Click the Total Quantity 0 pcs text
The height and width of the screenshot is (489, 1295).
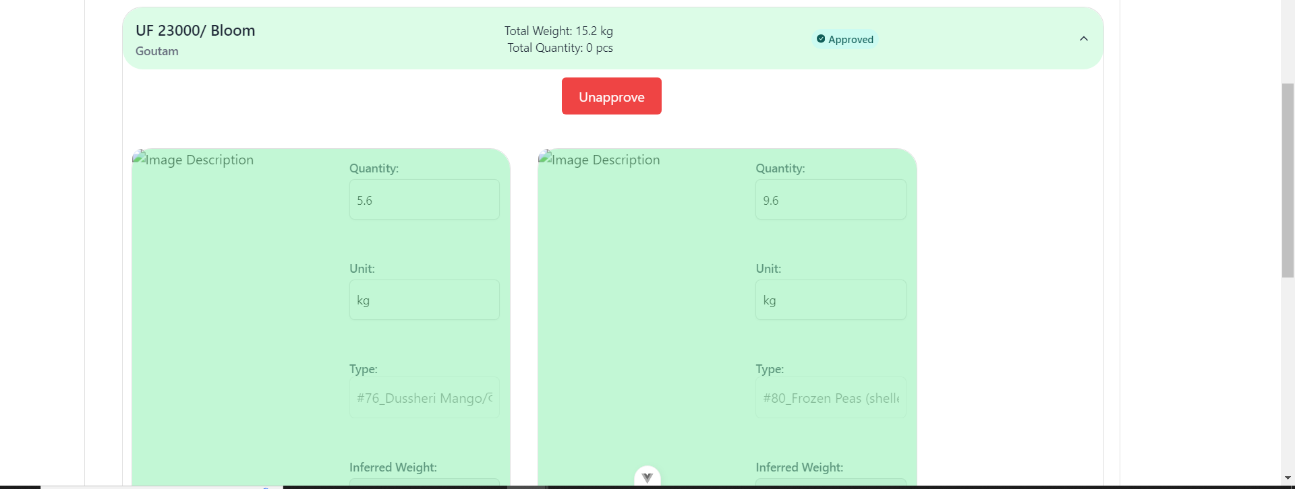click(560, 48)
